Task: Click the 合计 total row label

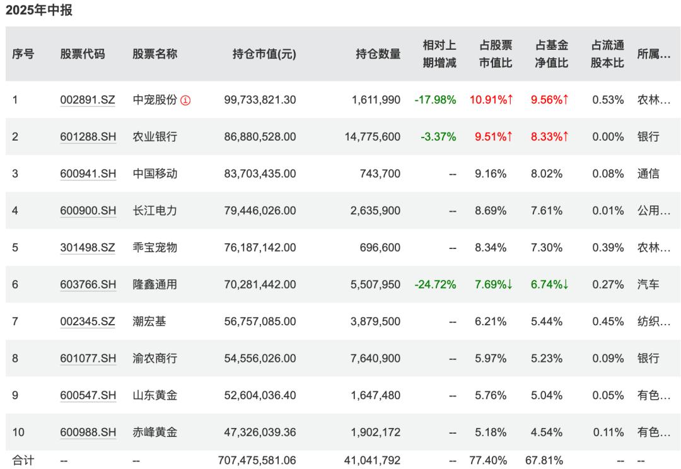Action: pos(23,460)
